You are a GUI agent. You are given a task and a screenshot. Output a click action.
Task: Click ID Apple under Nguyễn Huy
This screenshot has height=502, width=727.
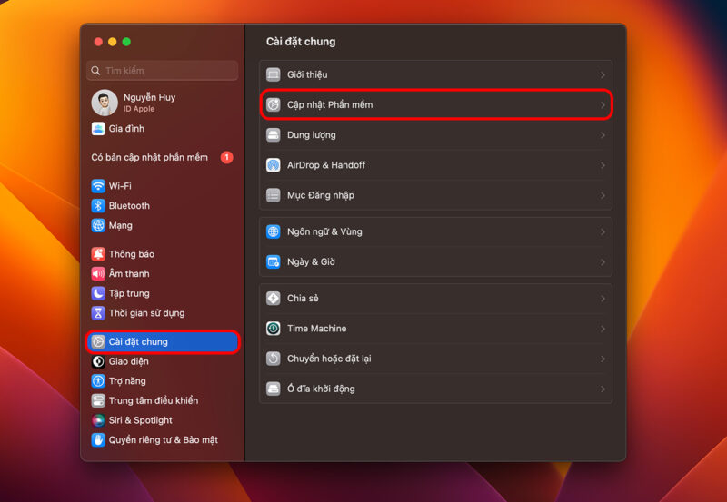tap(139, 109)
